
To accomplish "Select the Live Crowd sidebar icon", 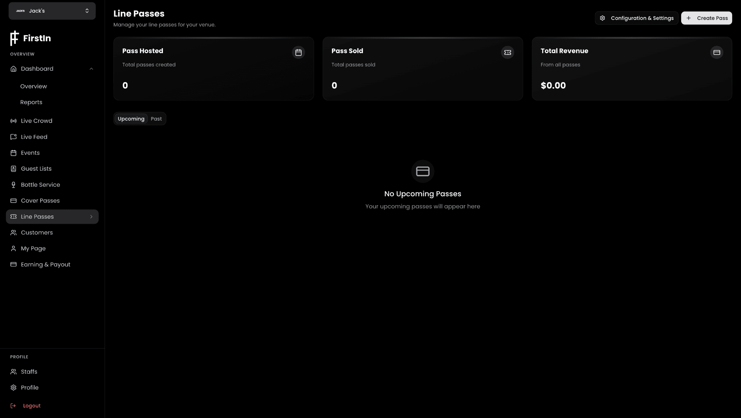I will coord(13,121).
